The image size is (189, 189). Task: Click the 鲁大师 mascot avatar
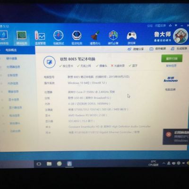pyautogui.click(x=180, y=36)
